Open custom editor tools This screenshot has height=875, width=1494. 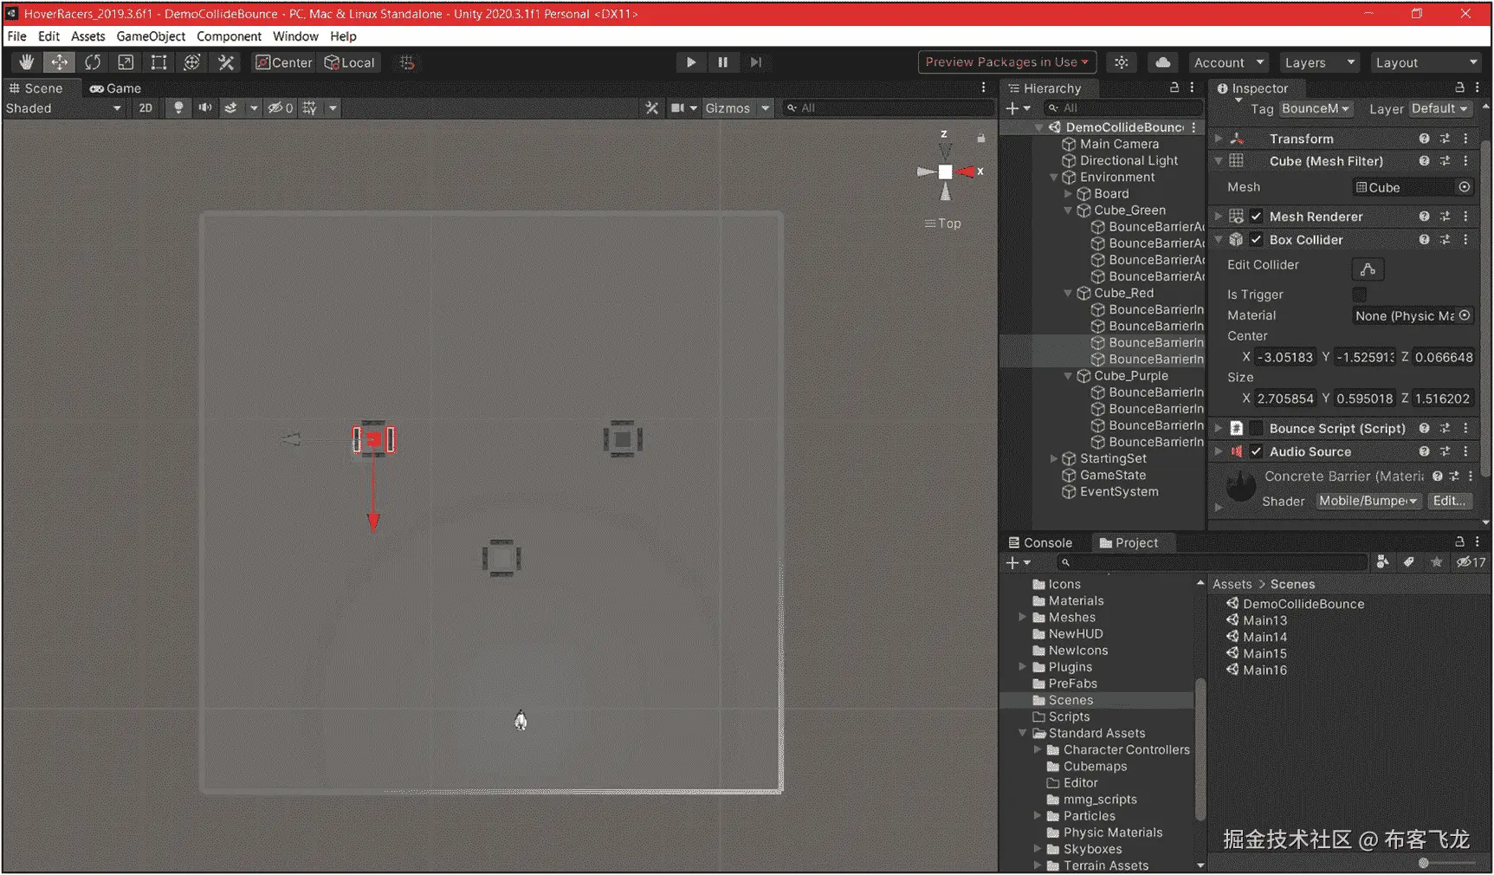click(x=226, y=62)
